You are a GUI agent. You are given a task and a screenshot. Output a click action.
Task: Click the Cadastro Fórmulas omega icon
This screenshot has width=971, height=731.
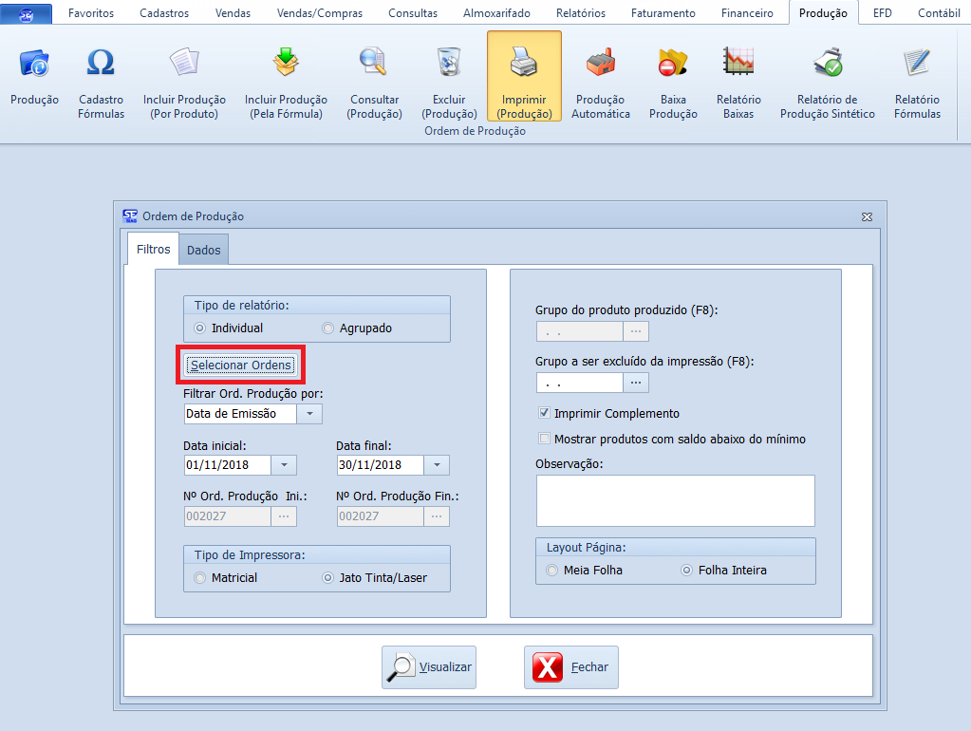[101, 64]
